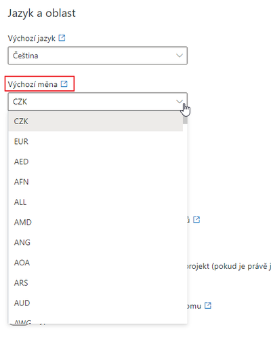271x340 pixels.
Task: Expand the Čeština language dropdown
Action: pyautogui.click(x=98, y=56)
